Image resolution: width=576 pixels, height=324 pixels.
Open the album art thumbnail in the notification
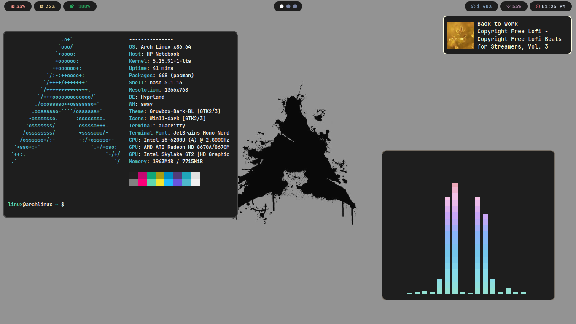(460, 35)
